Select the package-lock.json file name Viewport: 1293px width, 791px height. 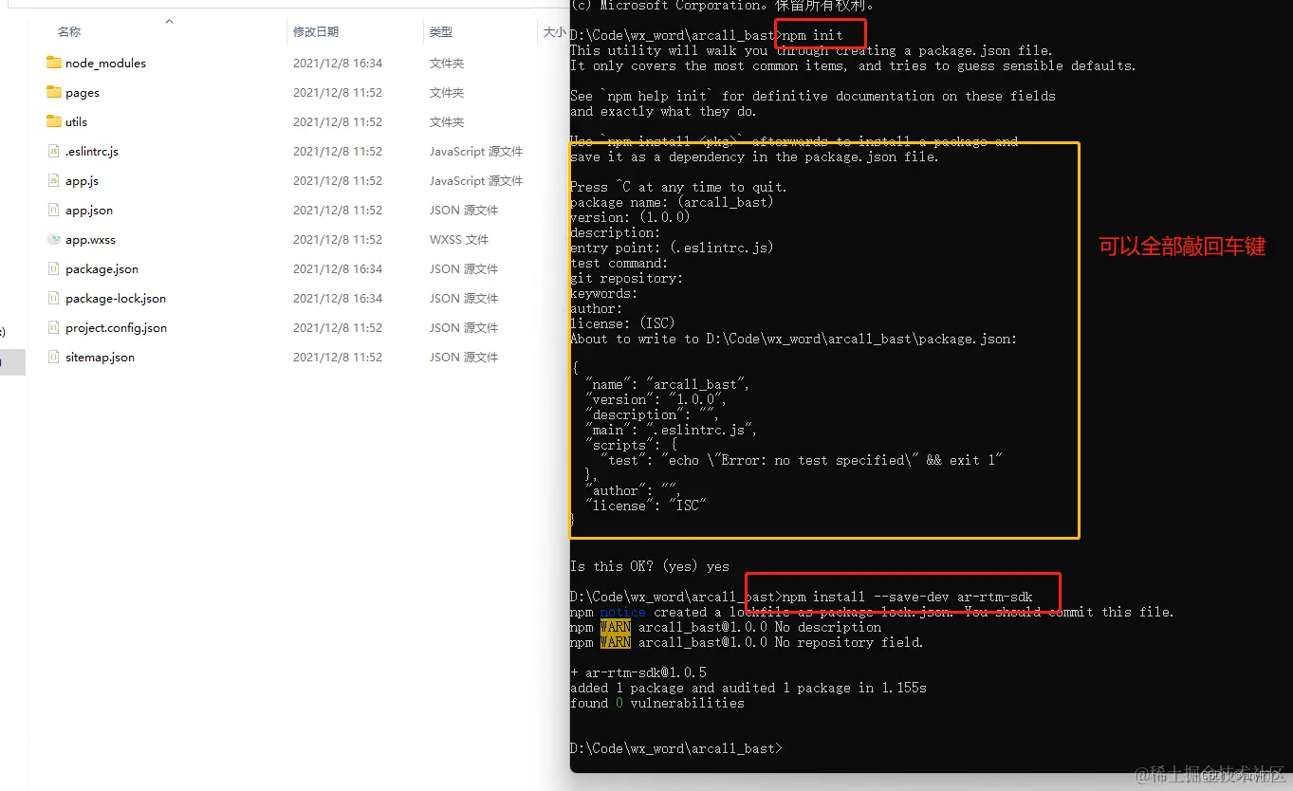coord(116,299)
